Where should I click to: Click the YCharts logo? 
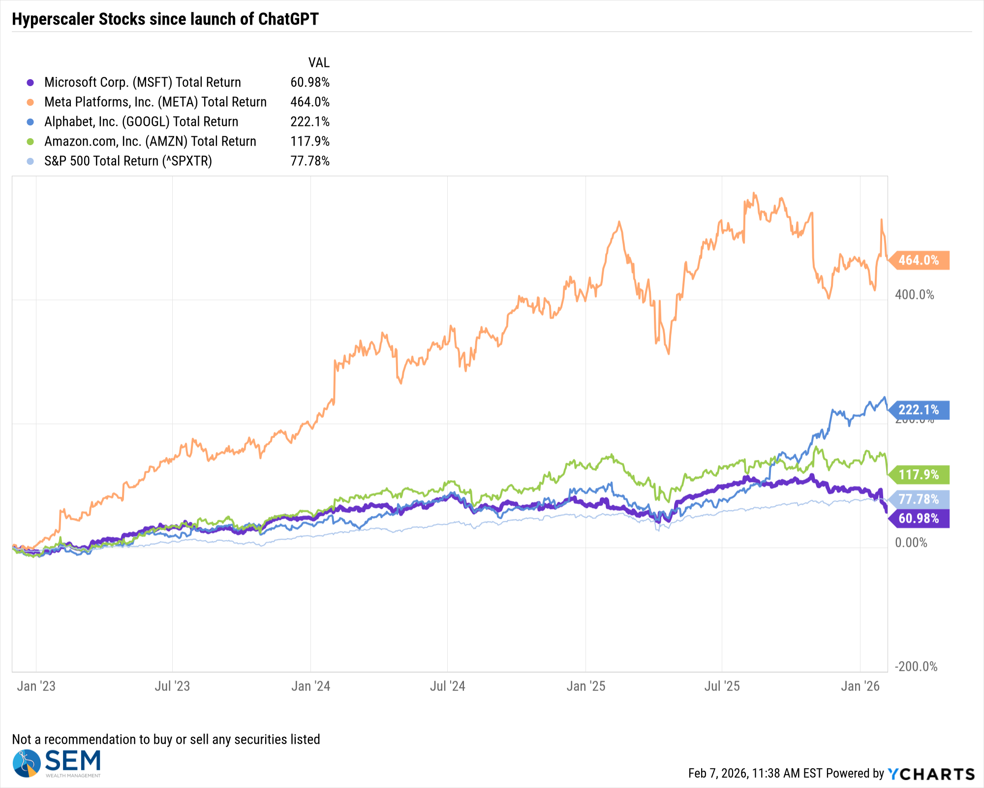(931, 774)
